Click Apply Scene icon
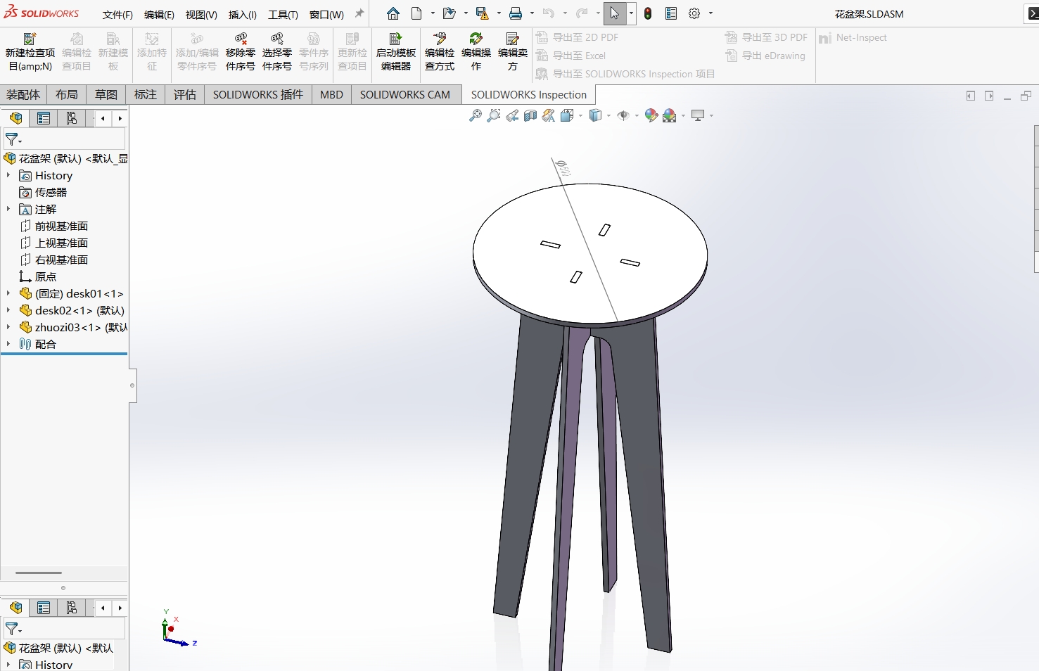 pos(670,115)
